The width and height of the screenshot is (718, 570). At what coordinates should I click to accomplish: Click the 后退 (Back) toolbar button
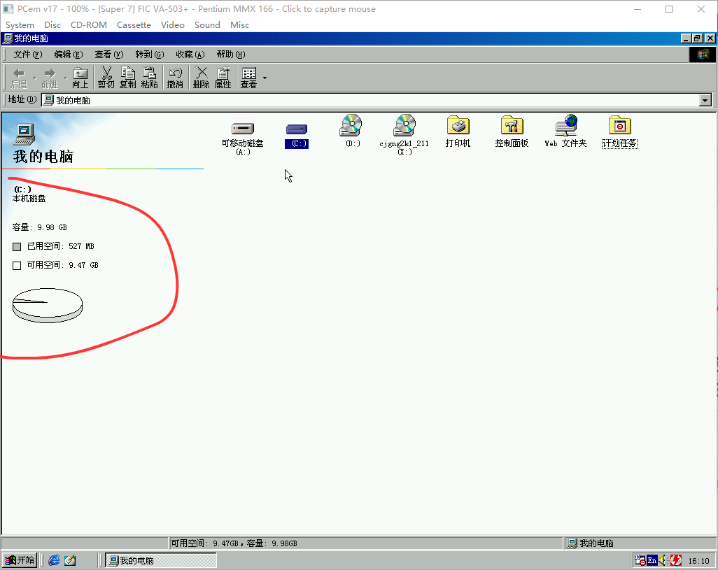coord(19,78)
